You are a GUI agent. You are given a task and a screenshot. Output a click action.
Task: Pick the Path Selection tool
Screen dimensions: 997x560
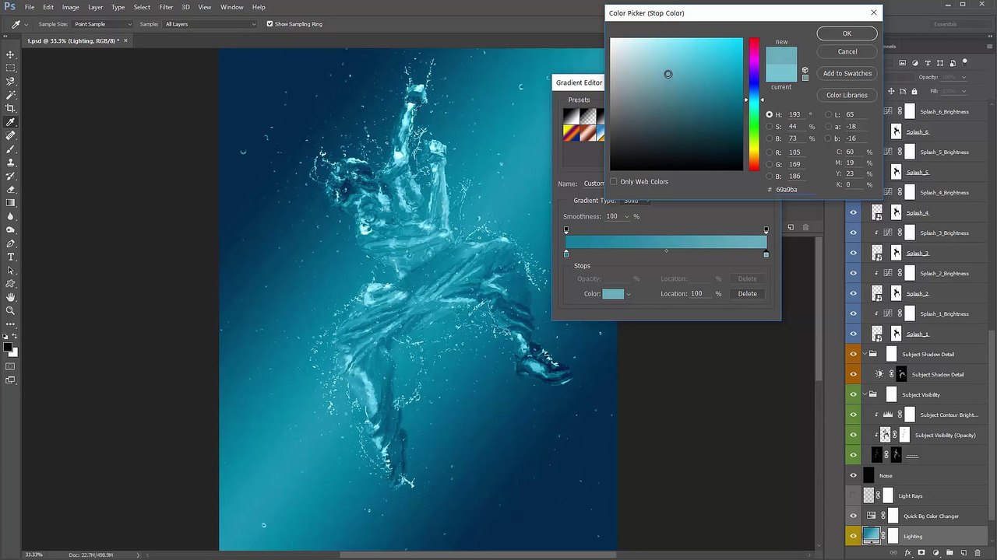point(11,270)
